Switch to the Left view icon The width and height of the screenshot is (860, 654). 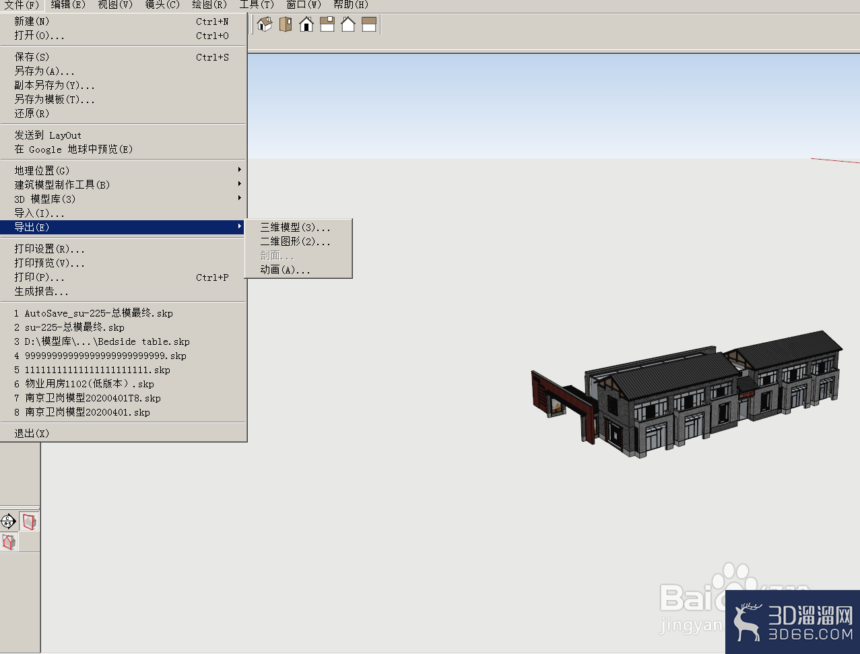click(x=369, y=25)
